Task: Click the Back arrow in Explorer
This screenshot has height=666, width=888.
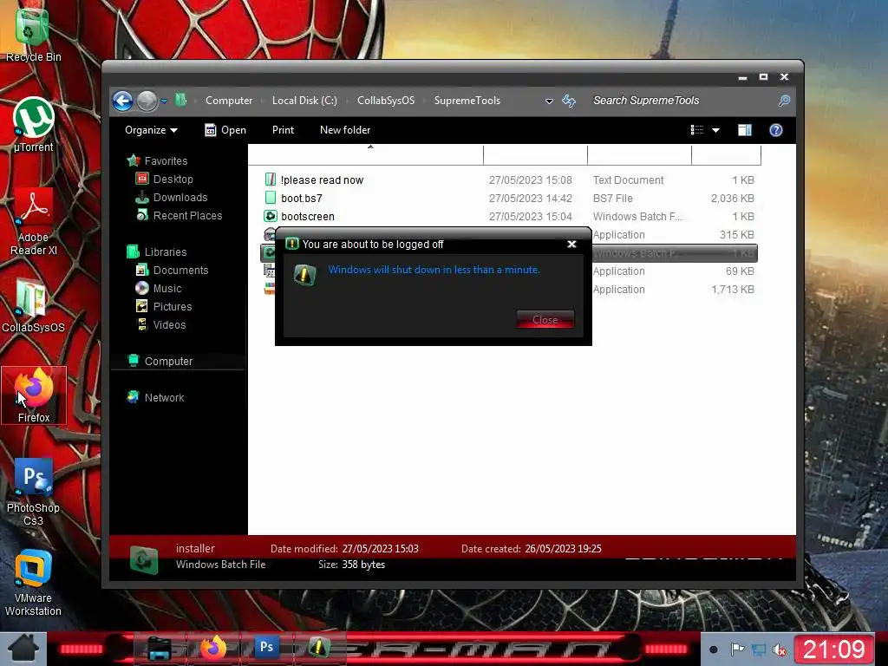Action: pyautogui.click(x=122, y=101)
